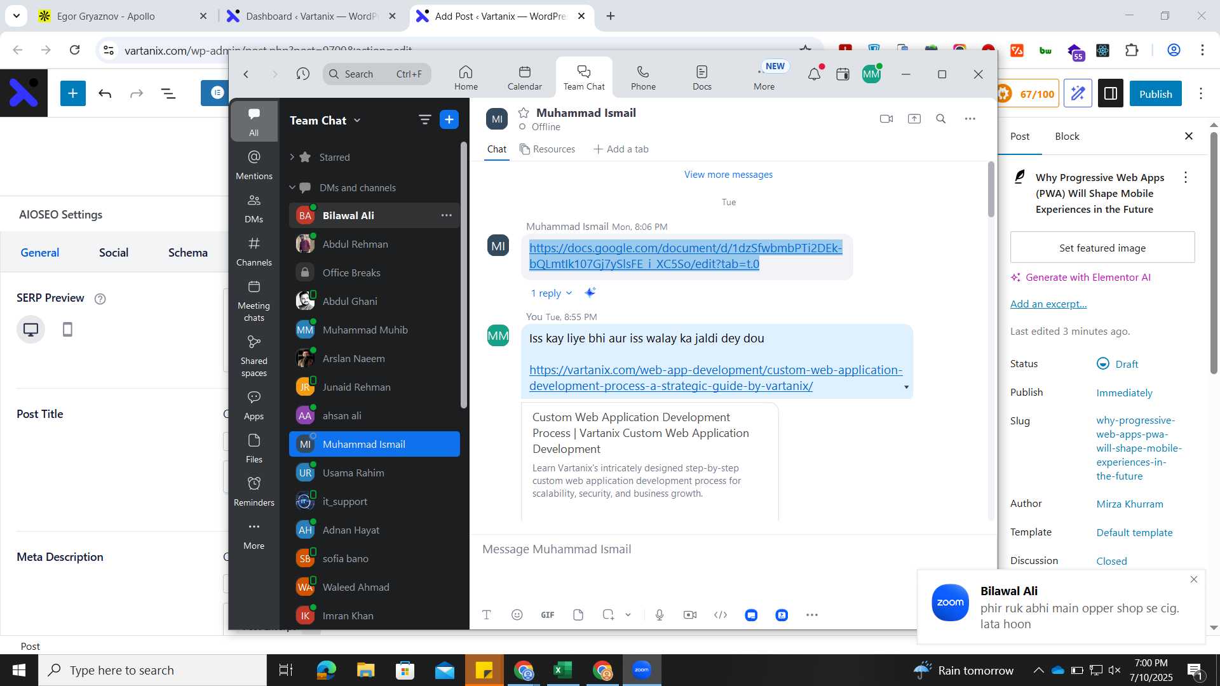Screen dimensions: 1220x686
Task: Open Zoom Calendar tab
Action: coord(524,77)
